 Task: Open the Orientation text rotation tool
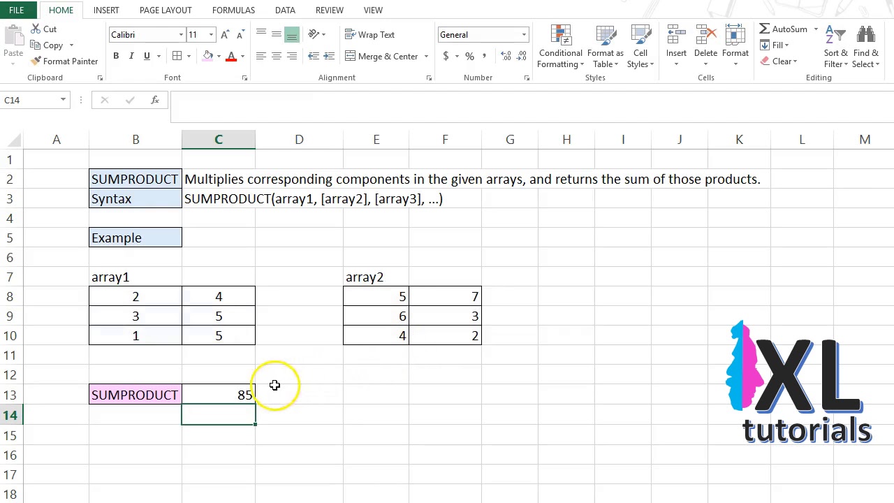point(314,34)
